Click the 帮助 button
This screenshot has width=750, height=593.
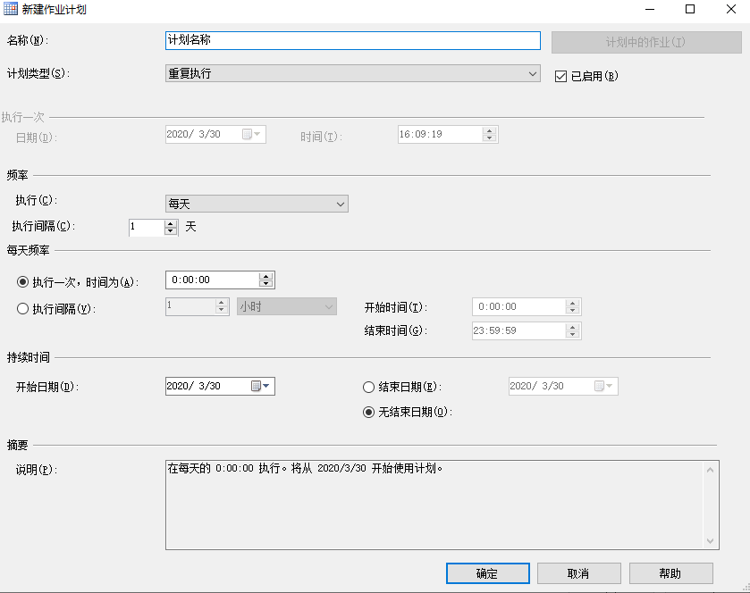point(670,573)
